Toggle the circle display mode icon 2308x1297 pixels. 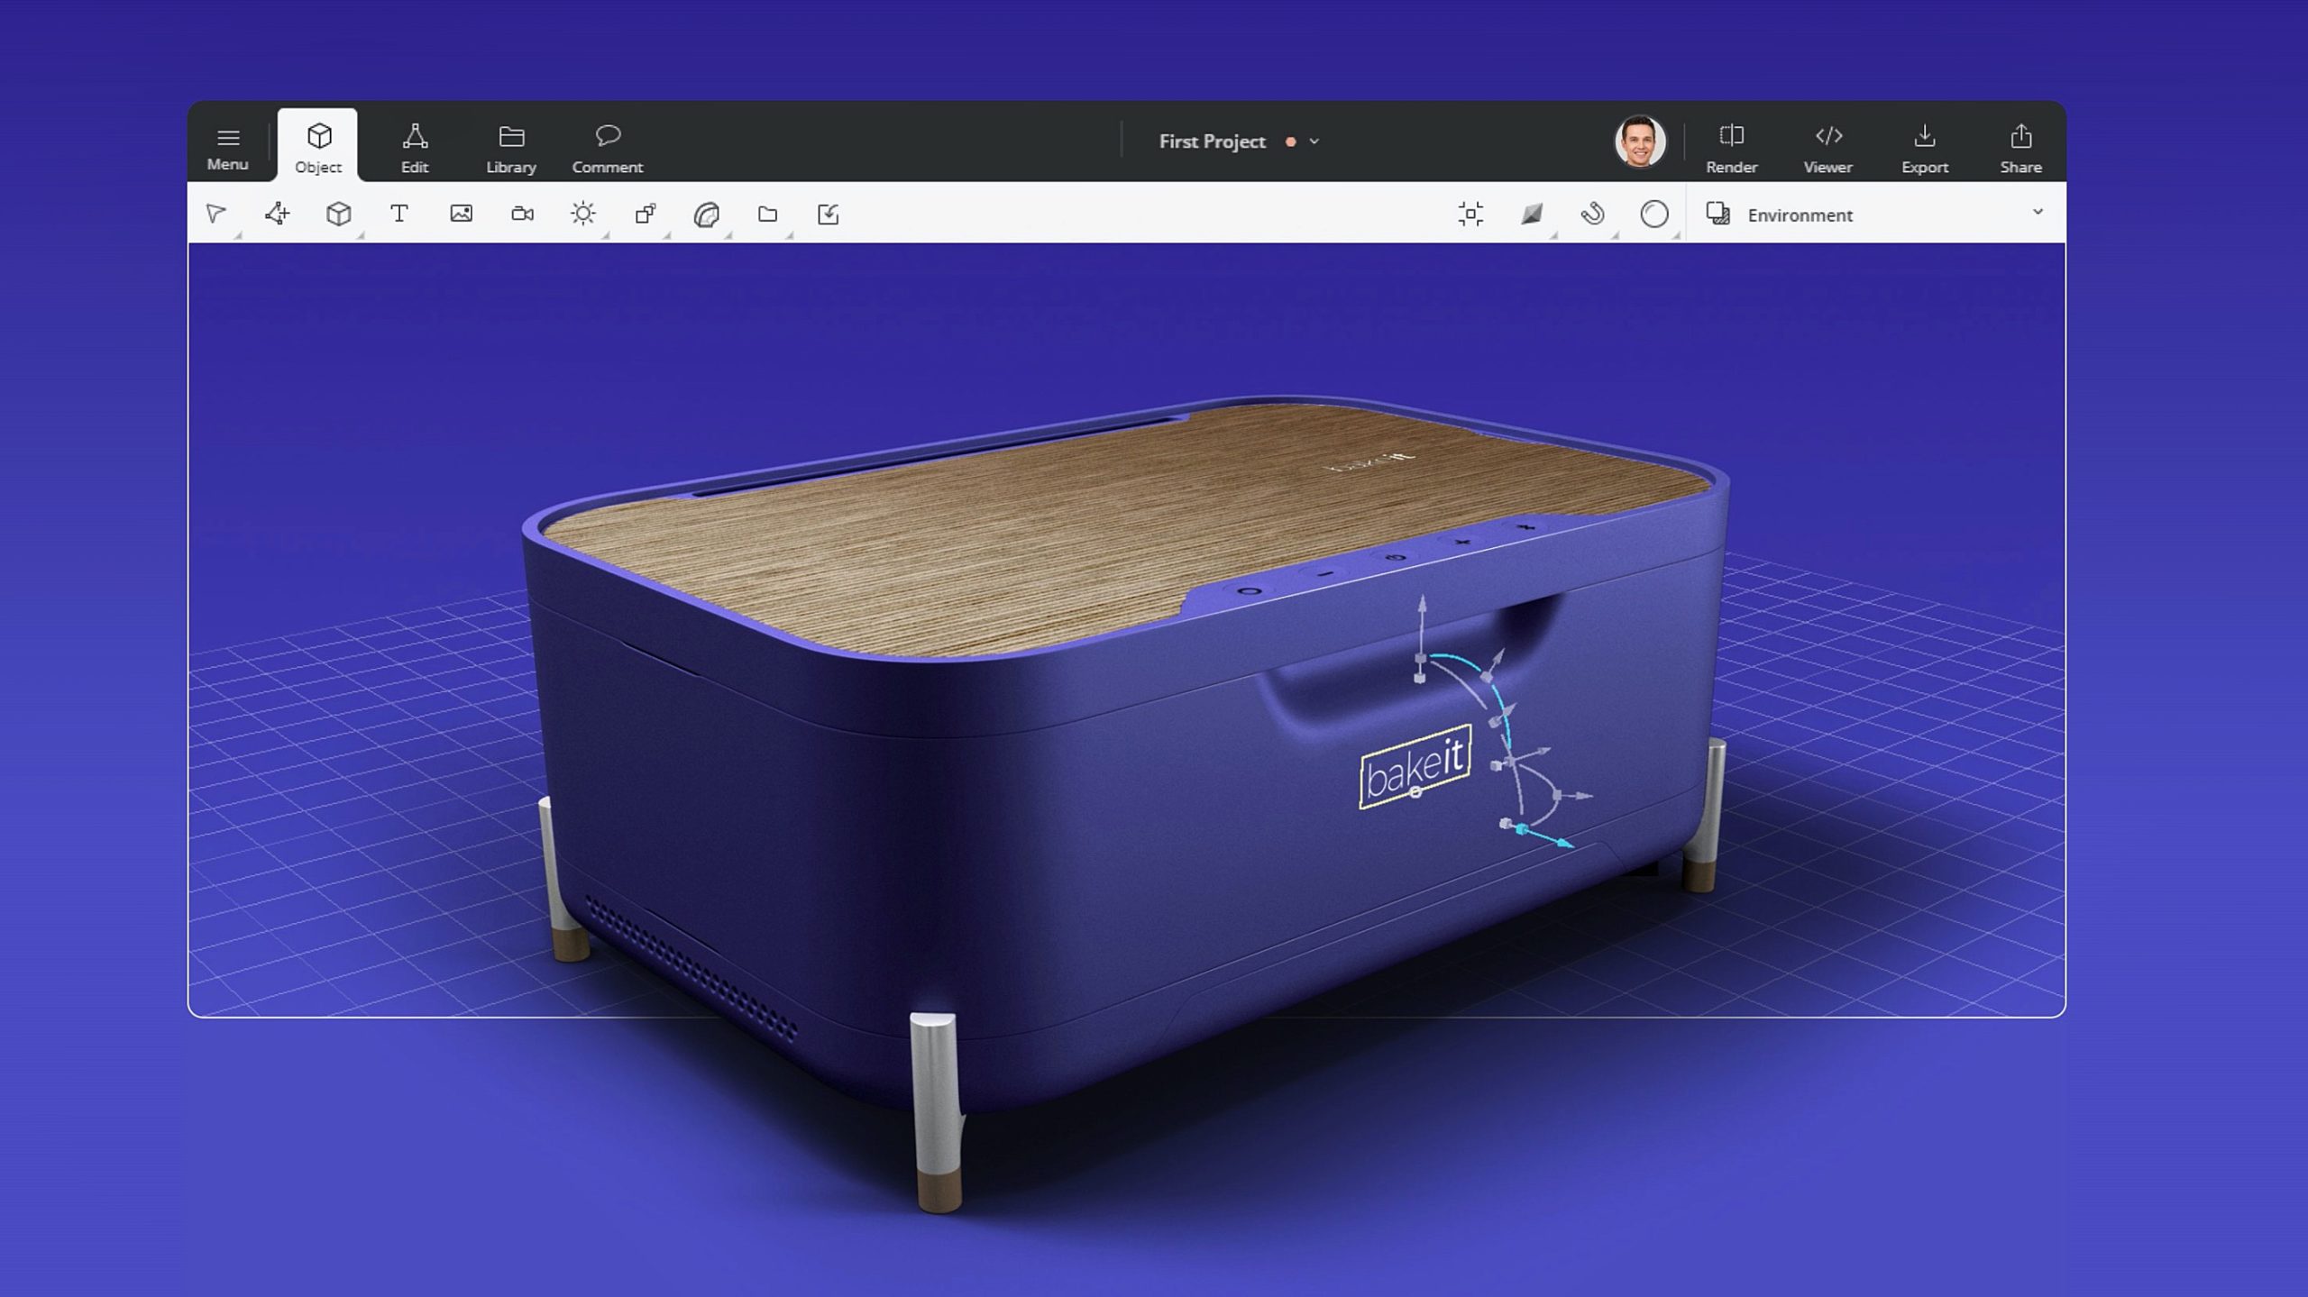[x=1653, y=214]
